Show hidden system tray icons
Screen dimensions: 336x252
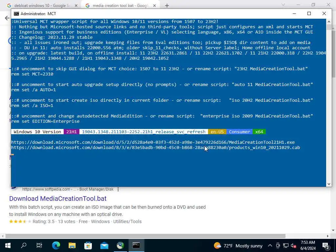click(x=270, y=245)
